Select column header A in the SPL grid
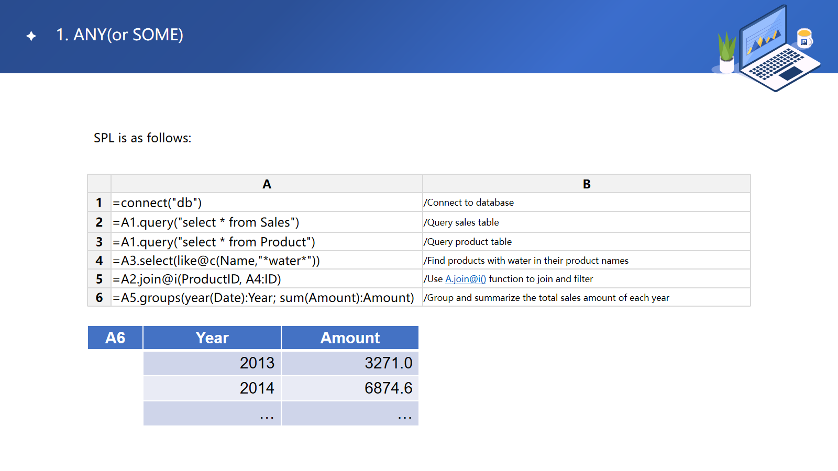This screenshot has width=838, height=471. click(x=267, y=184)
